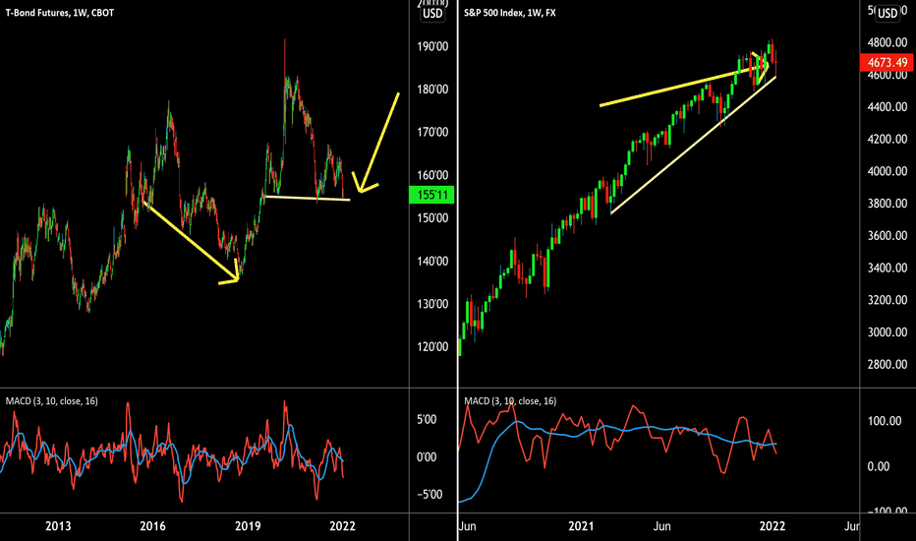Click the 3800.00 price axis label
This screenshot has height=541, width=916.
[887, 204]
